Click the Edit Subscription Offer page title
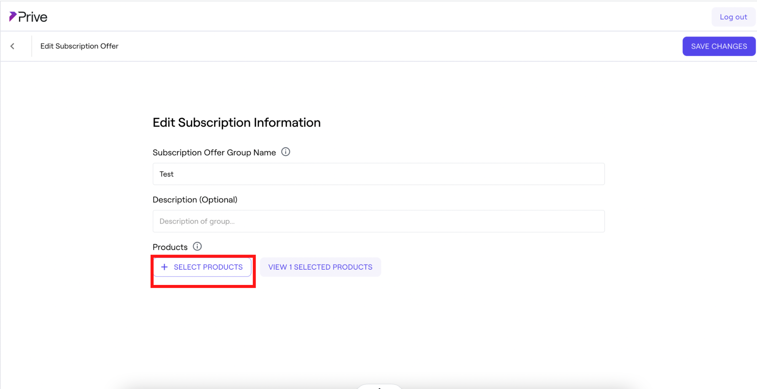This screenshot has height=389, width=757. (x=79, y=46)
